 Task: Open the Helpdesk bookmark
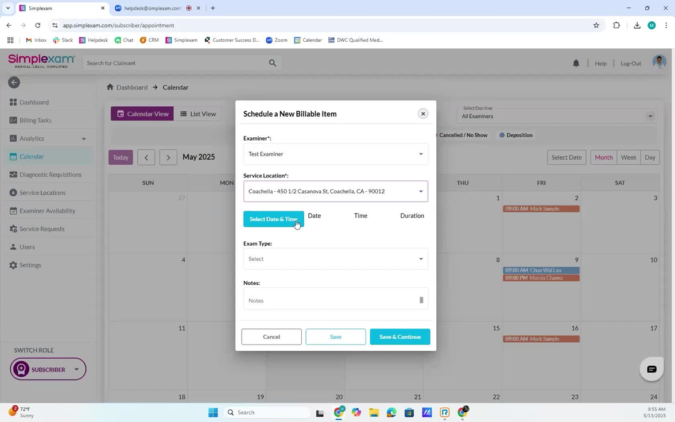pos(94,40)
